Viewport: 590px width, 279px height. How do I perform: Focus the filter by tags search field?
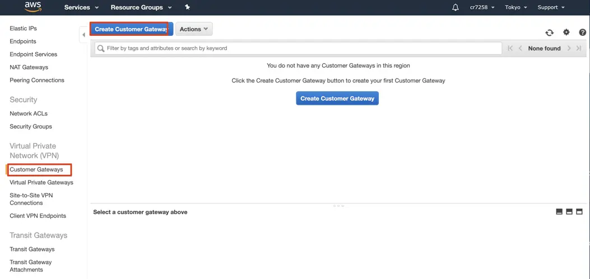299,48
